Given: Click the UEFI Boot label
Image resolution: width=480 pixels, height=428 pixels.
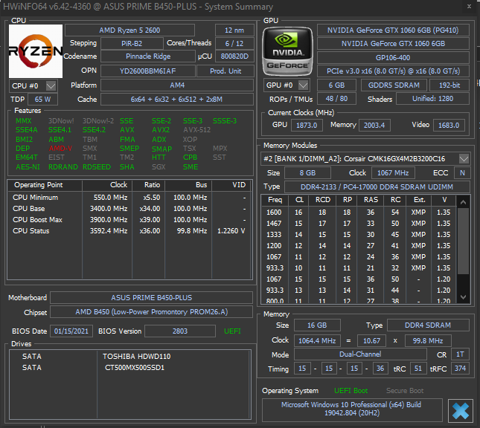Looking at the screenshot, I should (x=351, y=391).
